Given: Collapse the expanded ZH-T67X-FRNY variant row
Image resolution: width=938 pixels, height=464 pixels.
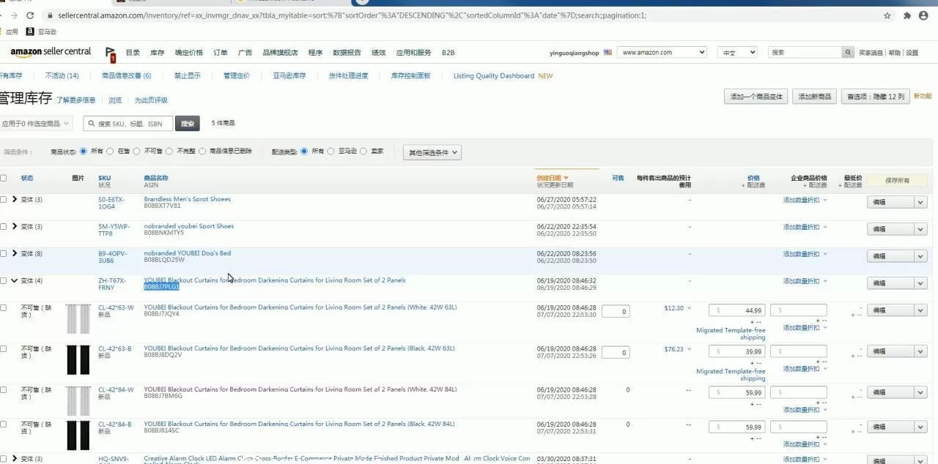Looking at the screenshot, I should pos(15,280).
